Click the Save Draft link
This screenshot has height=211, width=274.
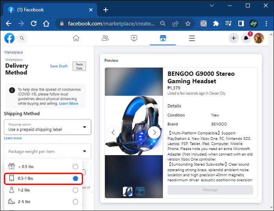[x=59, y=66]
